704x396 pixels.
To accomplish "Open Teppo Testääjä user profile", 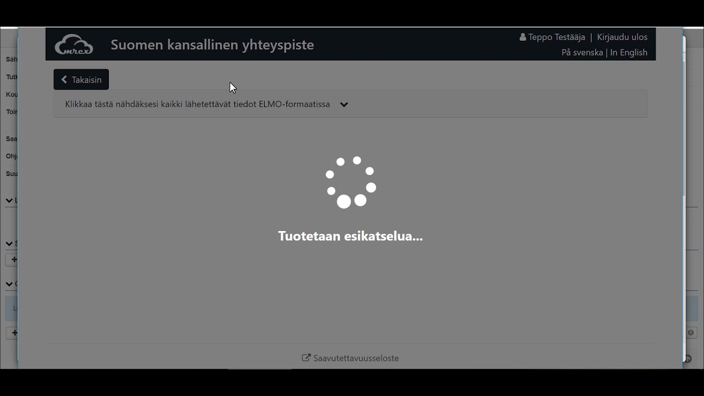I will [552, 37].
